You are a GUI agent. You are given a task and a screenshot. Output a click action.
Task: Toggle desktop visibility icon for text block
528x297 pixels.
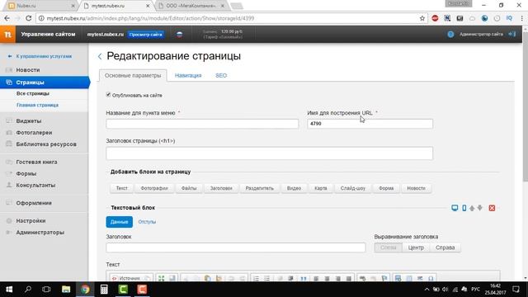click(455, 208)
